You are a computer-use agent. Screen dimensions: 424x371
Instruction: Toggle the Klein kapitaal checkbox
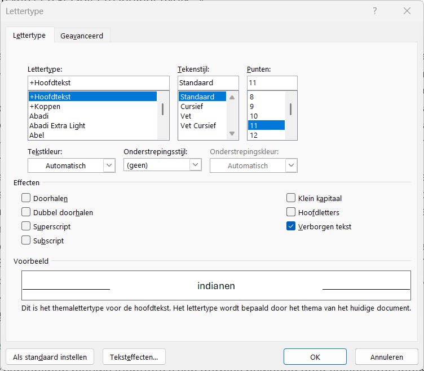click(x=291, y=198)
